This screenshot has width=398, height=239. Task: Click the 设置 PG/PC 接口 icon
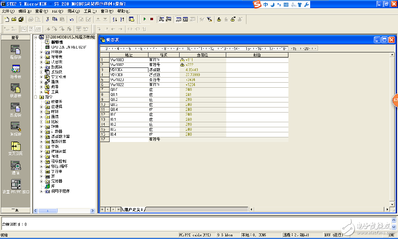tap(16, 185)
